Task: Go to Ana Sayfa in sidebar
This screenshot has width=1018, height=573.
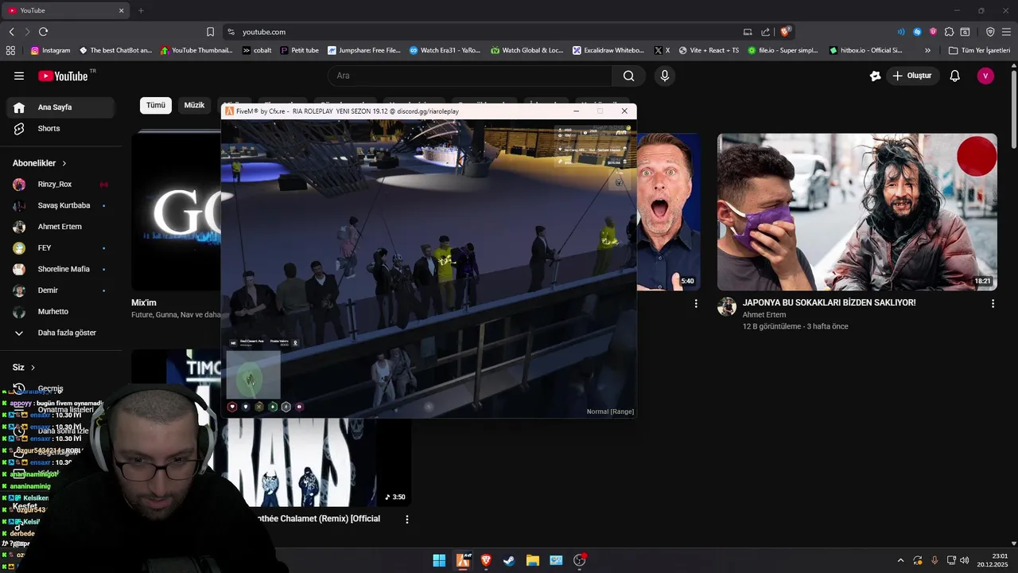Action: click(x=60, y=107)
